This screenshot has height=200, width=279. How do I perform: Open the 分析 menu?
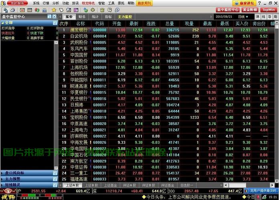pos(56,3)
